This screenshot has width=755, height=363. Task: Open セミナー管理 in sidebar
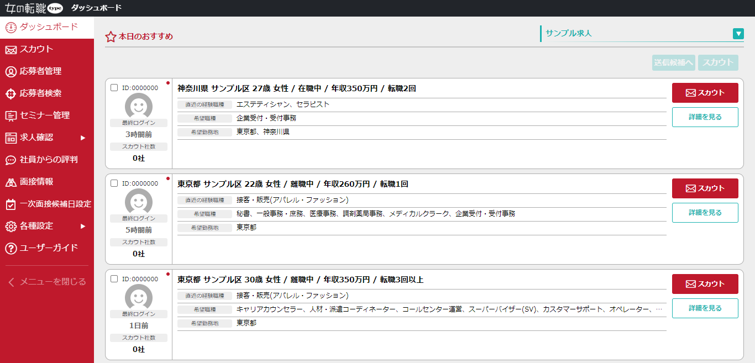pos(47,115)
